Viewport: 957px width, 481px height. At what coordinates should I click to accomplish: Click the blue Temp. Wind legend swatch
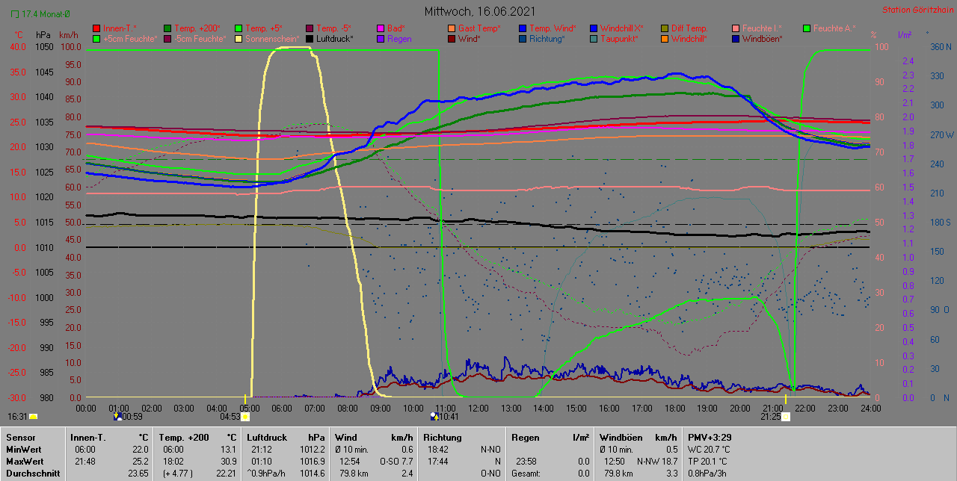523,28
